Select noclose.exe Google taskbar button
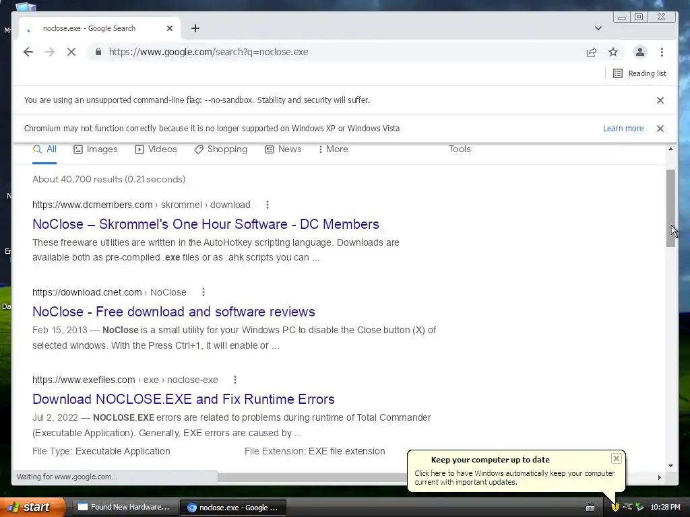The image size is (690, 517). pos(233,508)
